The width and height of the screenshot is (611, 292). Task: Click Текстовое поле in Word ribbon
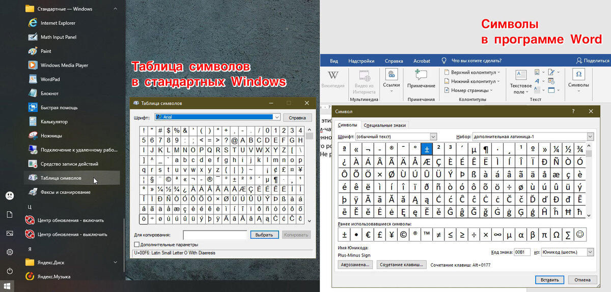click(521, 81)
